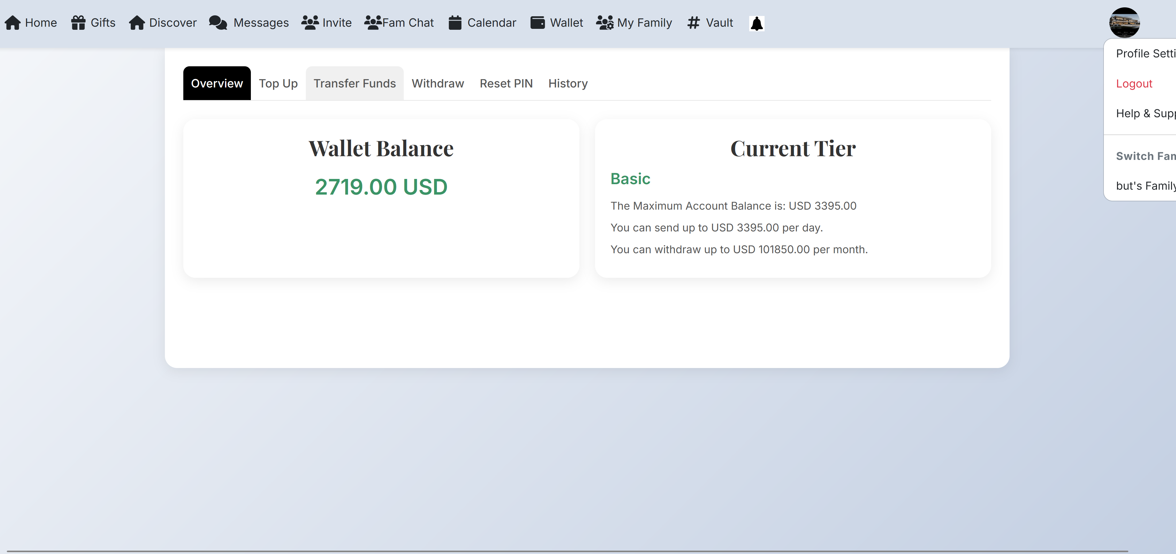Open the Transfer Funds tab
This screenshot has width=1176, height=554.
point(354,83)
